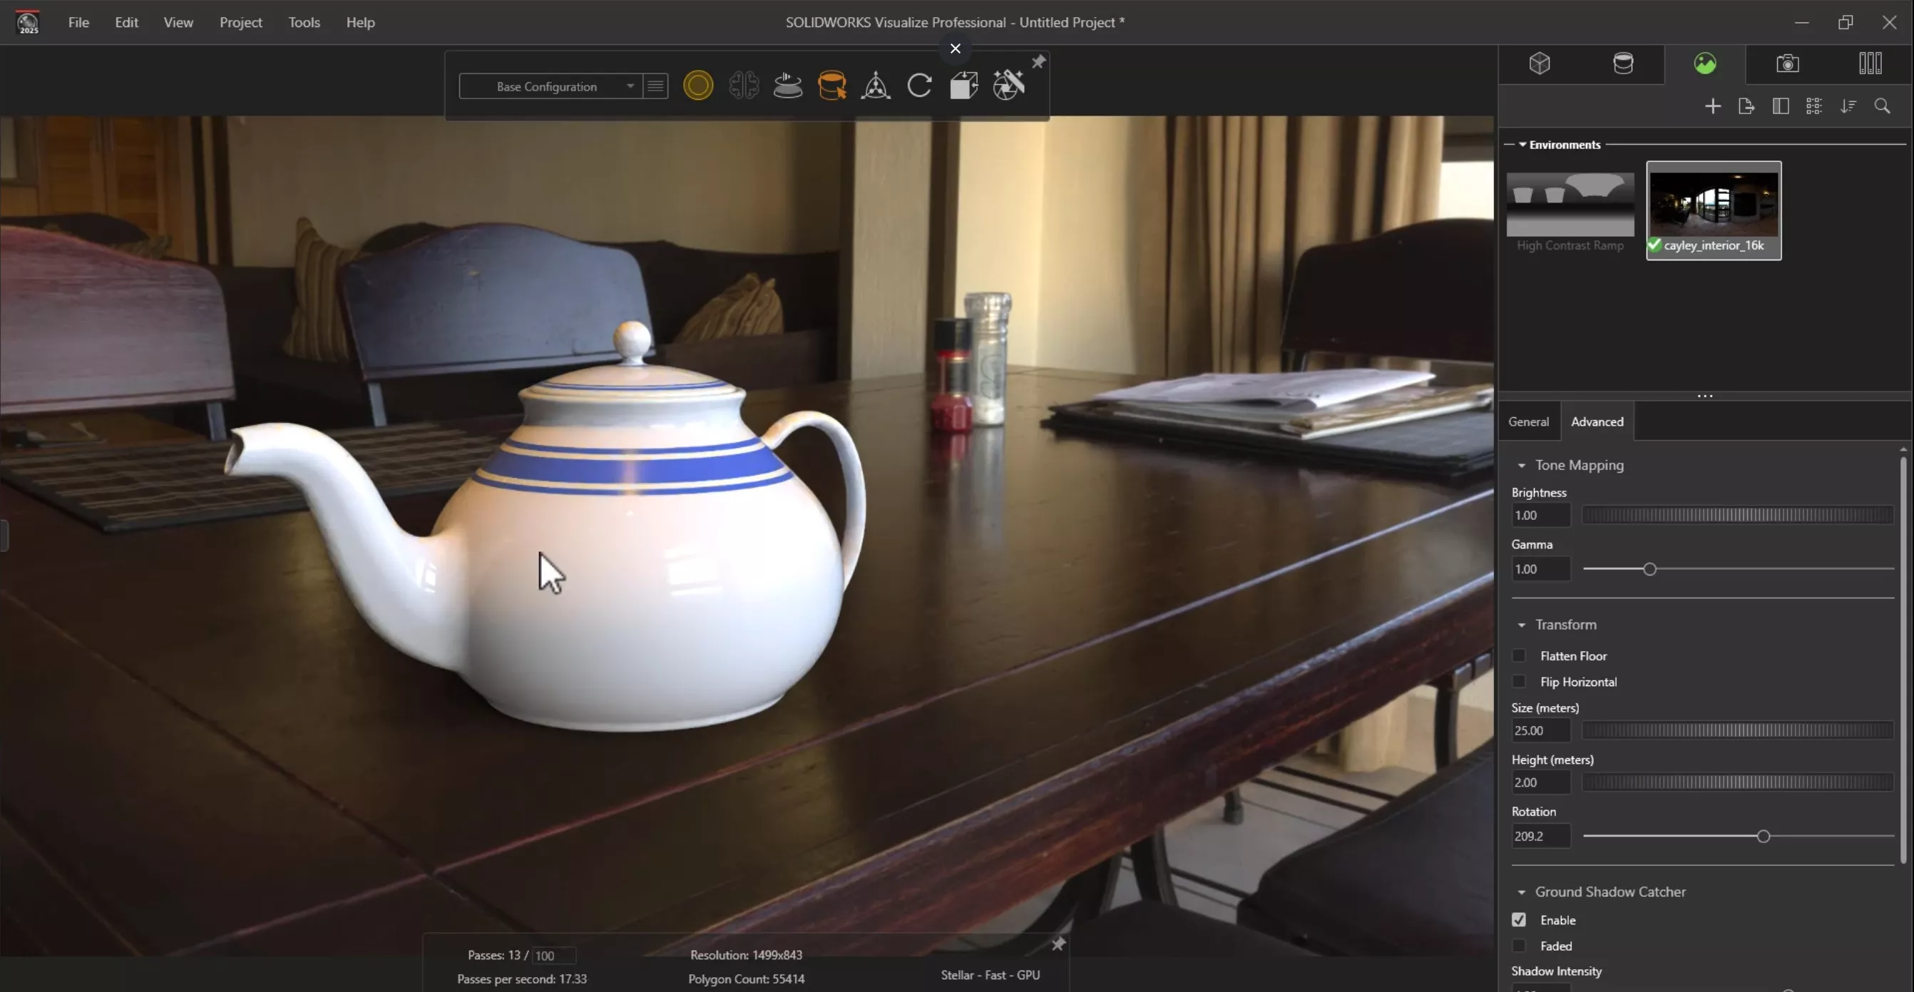The height and width of the screenshot is (992, 1914).
Task: Click the Resolution: 1499x843 status text
Action: (x=745, y=955)
